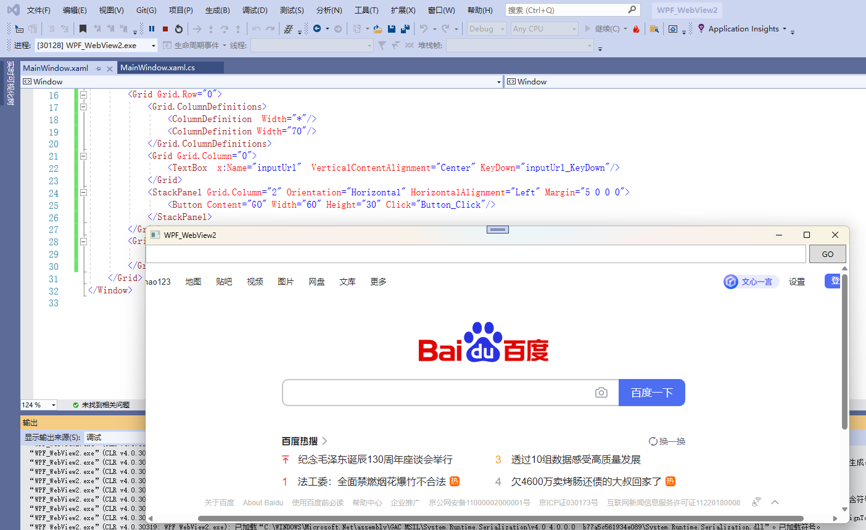Click the Application Insights lightbulb

click(701, 28)
